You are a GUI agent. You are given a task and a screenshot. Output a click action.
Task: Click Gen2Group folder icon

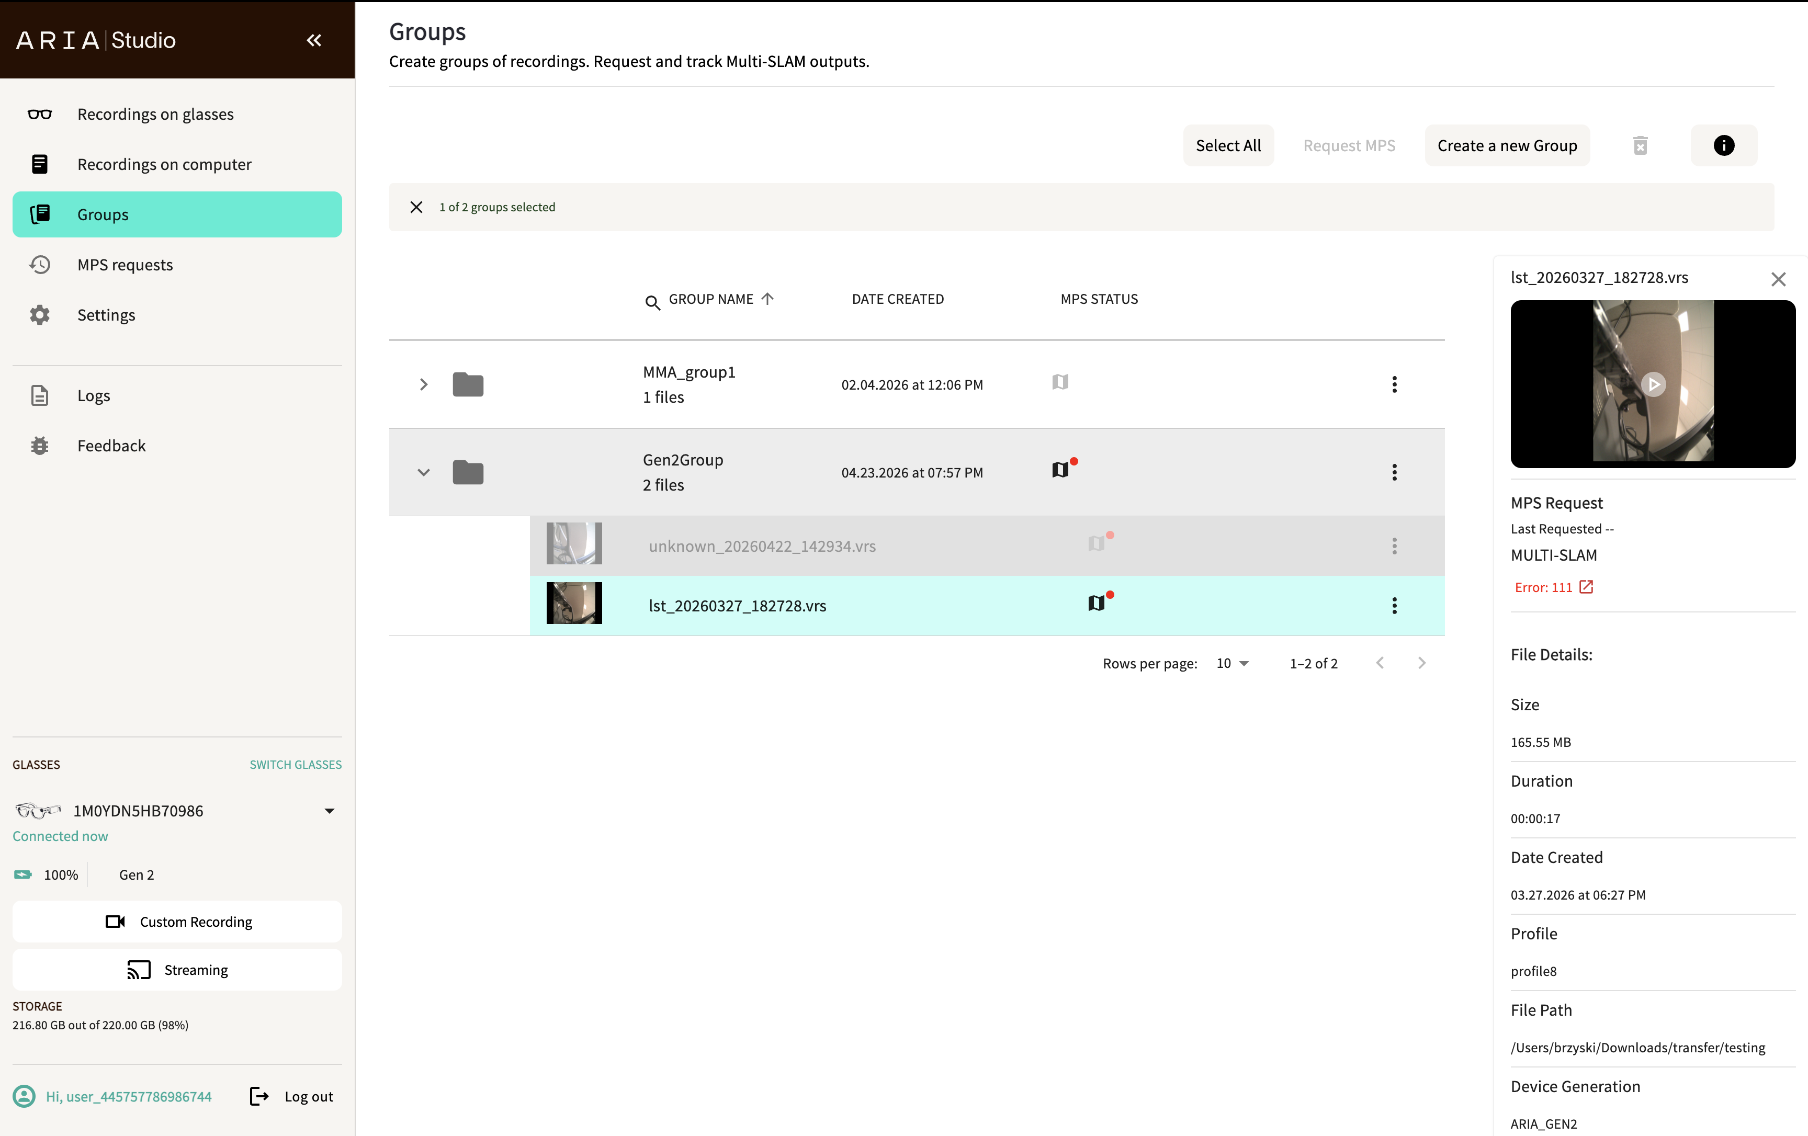pos(468,472)
